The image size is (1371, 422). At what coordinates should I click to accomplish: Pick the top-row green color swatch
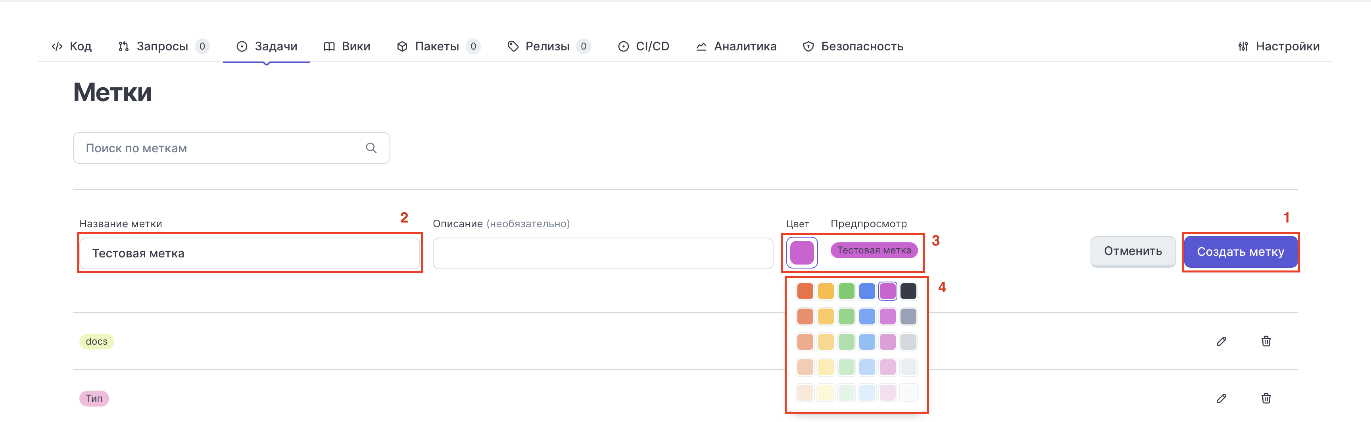pyautogui.click(x=846, y=291)
